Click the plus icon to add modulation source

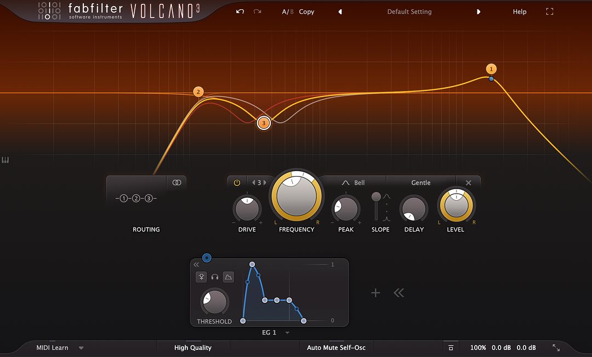(x=375, y=293)
